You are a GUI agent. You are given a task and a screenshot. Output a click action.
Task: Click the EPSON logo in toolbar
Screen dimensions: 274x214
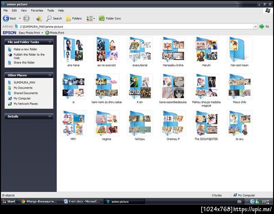click(10, 33)
